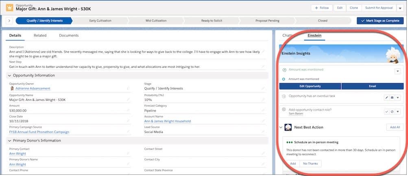Switch to the Chatter tab
This screenshot has height=176, width=408.
point(288,36)
